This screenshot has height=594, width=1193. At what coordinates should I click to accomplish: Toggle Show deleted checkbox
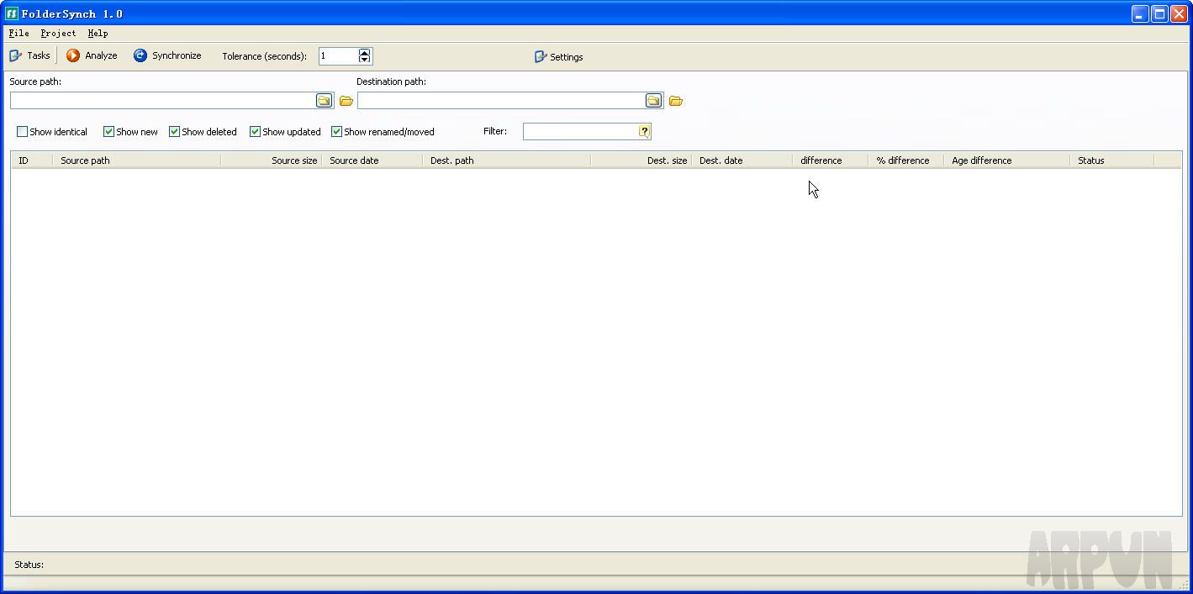174,132
